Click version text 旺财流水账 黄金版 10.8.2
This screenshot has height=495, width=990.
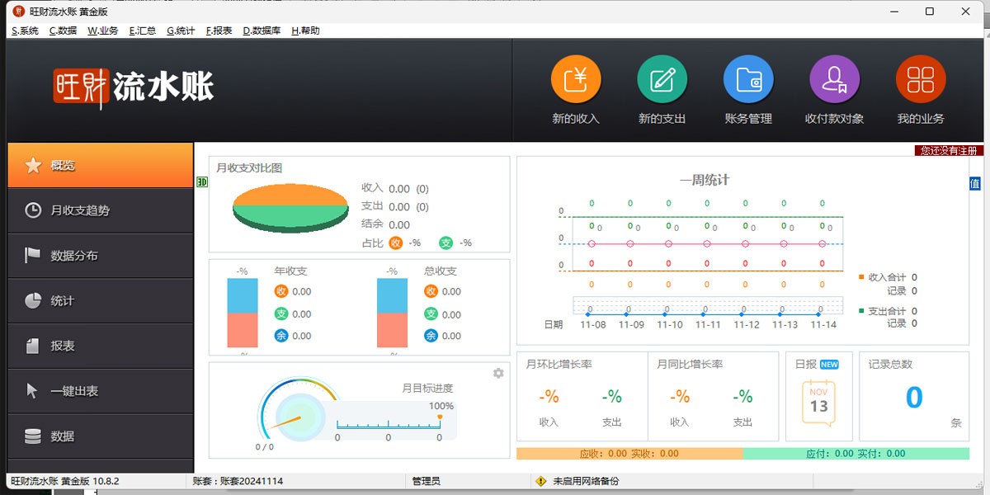coord(64,481)
